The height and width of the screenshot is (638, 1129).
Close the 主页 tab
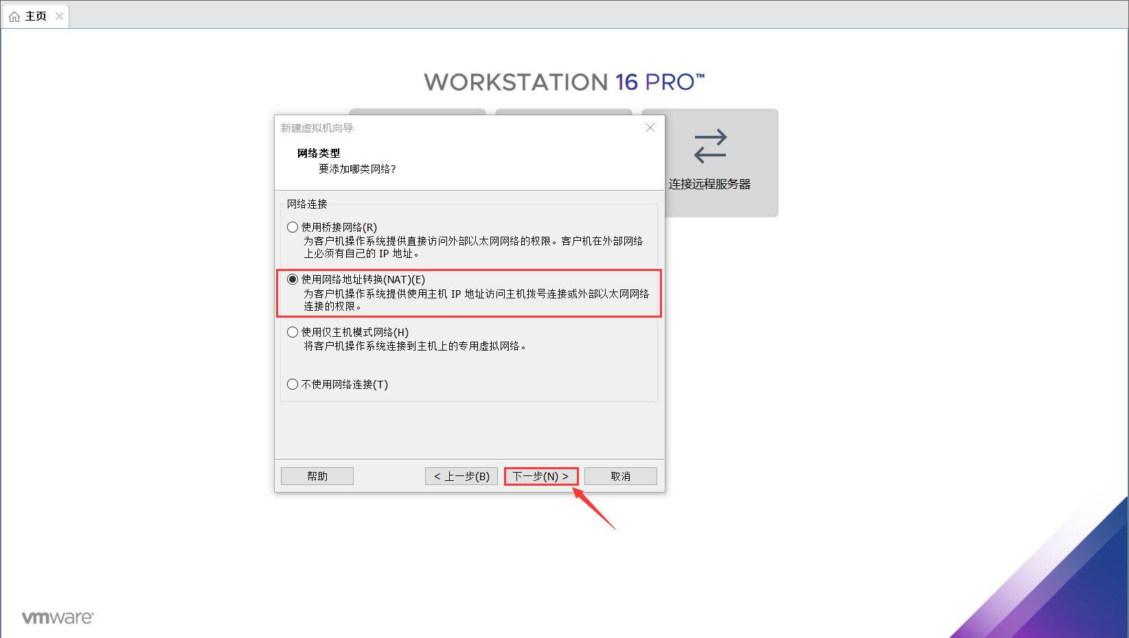pyautogui.click(x=59, y=16)
